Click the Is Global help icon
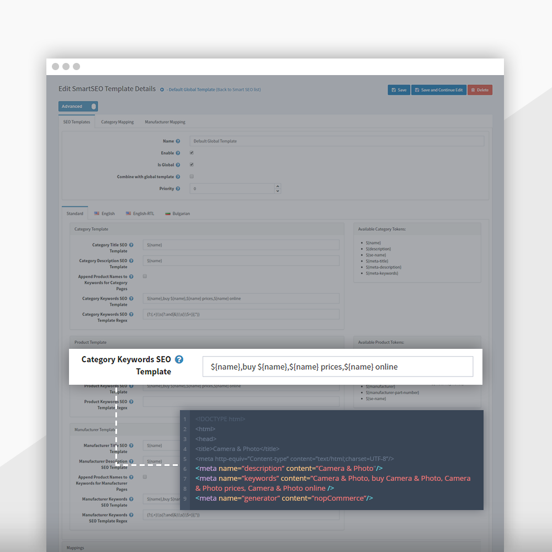The height and width of the screenshot is (552, 552). [x=178, y=164]
